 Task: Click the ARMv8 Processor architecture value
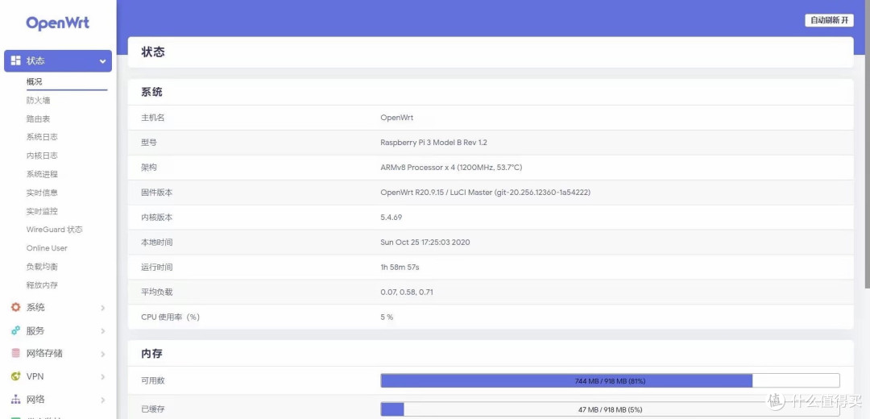(451, 168)
